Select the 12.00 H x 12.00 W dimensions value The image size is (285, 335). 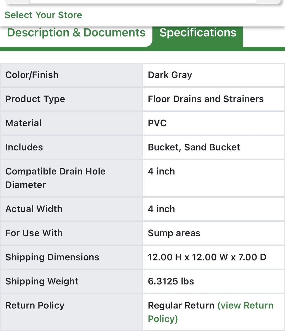207,257
